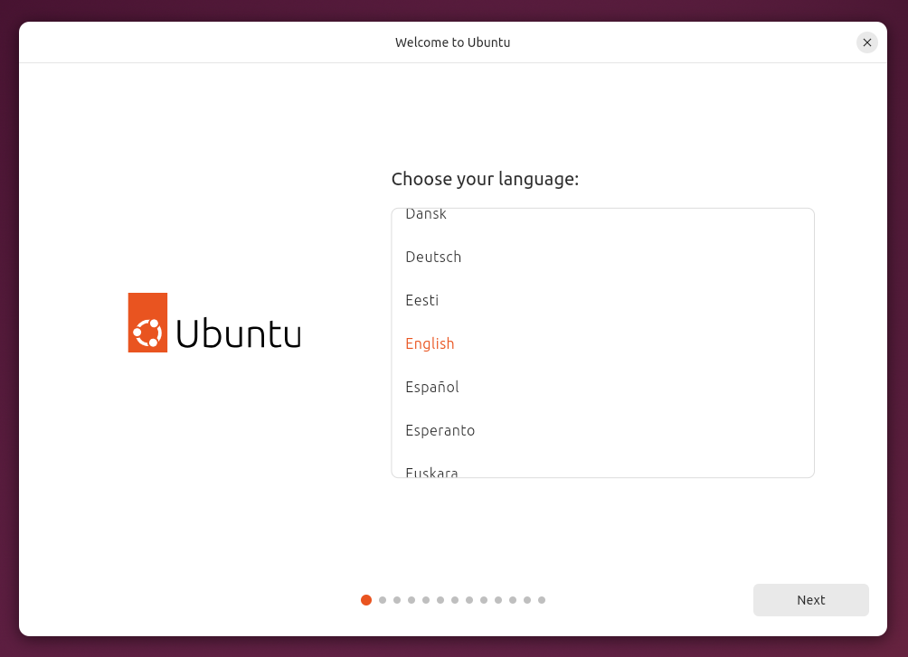Select Deutsch from the language list
Screen dimensions: 908x657
tap(433, 257)
